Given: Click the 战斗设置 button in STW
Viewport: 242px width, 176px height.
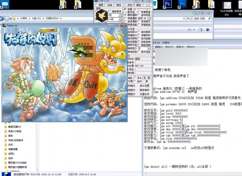Looking at the screenshot, I should click(x=144, y=86).
